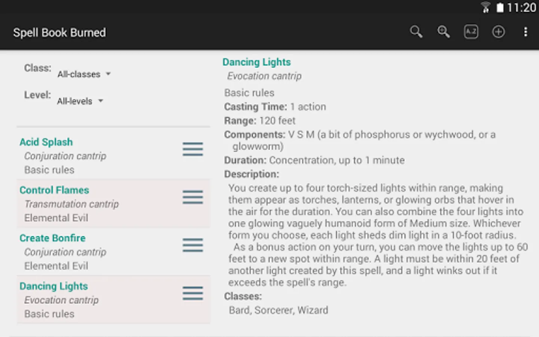Tap the Create Bonfire hamburger handle
Image resolution: width=539 pixels, height=337 pixels.
click(x=193, y=245)
